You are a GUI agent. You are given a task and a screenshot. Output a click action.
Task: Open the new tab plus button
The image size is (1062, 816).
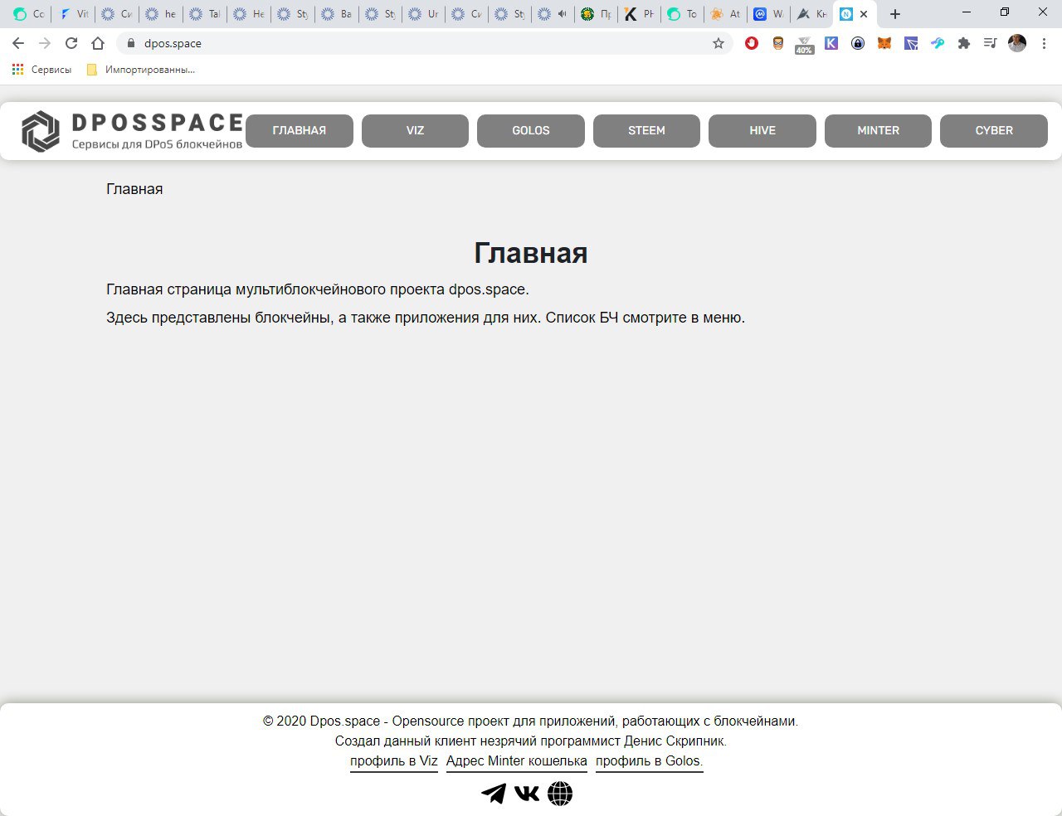click(x=894, y=14)
